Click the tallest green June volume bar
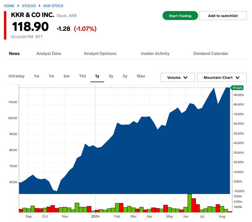This screenshot has height=222, width=252. click(x=190, y=203)
